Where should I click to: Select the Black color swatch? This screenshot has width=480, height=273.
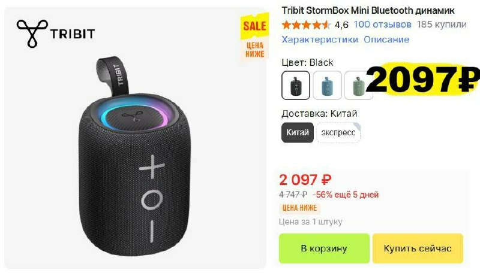[296, 85]
